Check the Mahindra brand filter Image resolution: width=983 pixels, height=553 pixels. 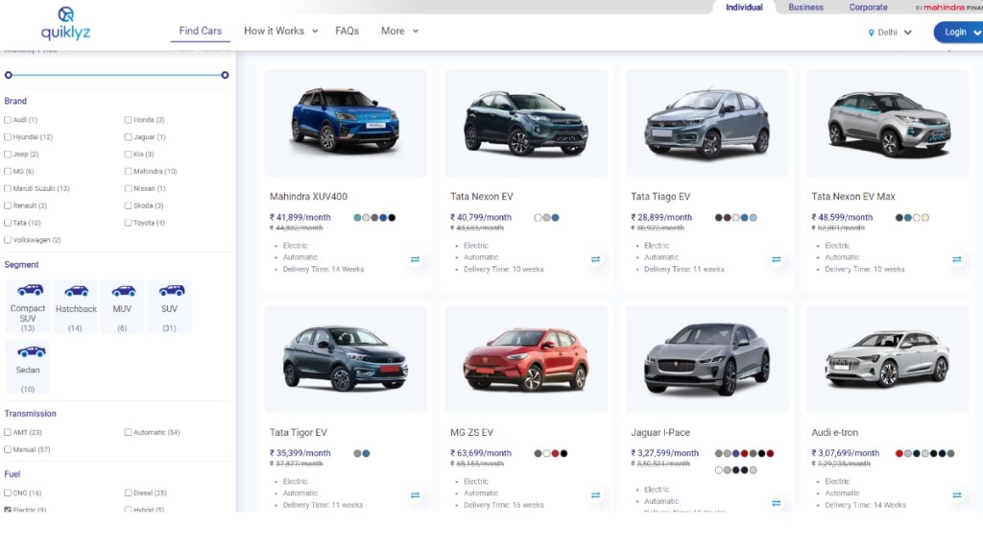tap(127, 171)
